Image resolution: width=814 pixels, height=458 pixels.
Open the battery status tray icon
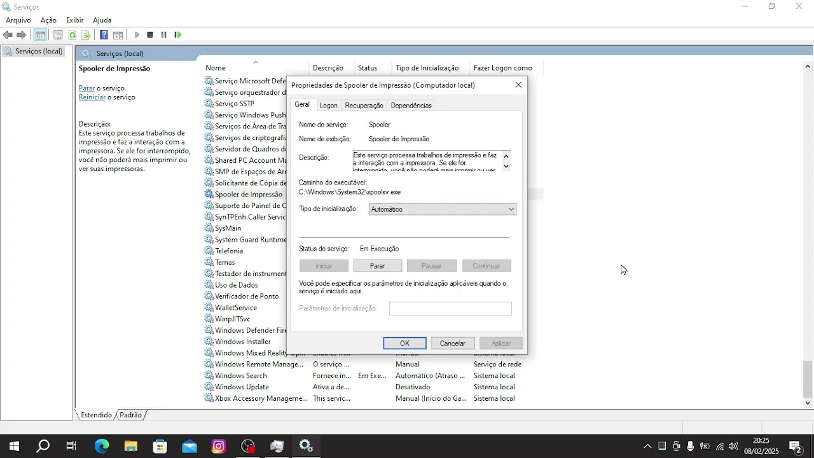point(705,447)
